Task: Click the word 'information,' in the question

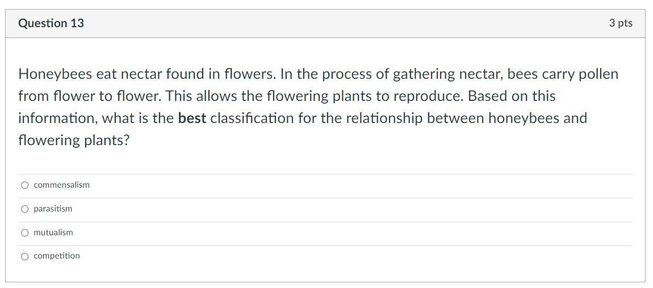Action: coord(58,119)
